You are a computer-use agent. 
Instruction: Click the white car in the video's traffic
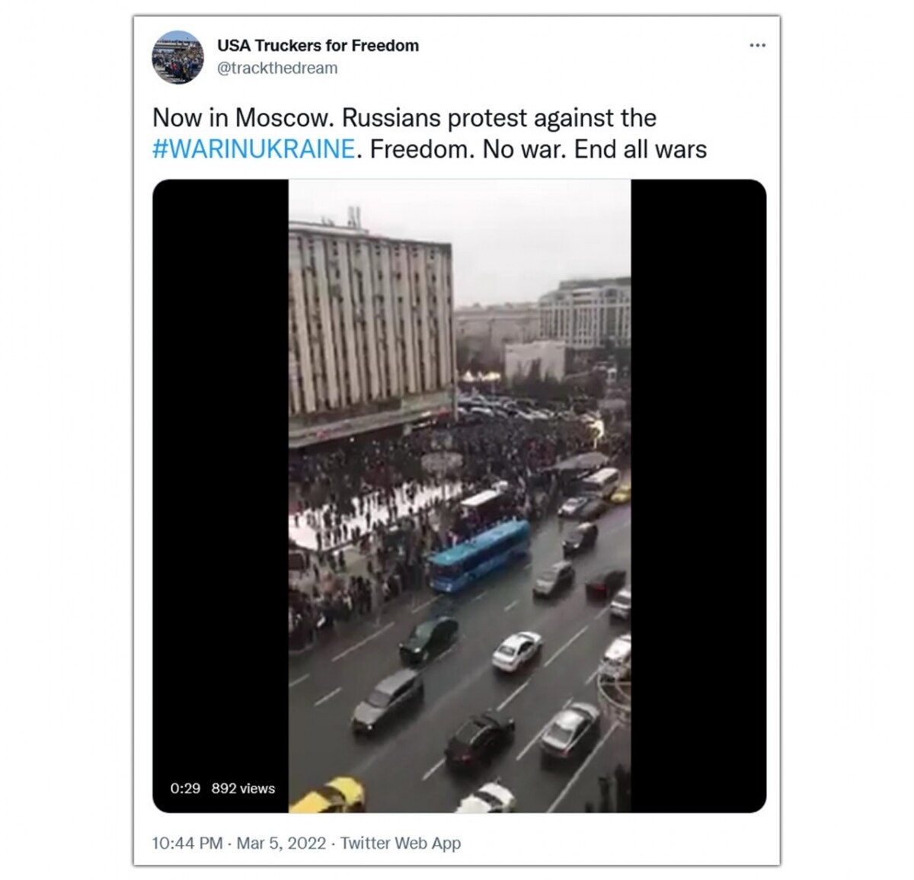click(x=516, y=651)
